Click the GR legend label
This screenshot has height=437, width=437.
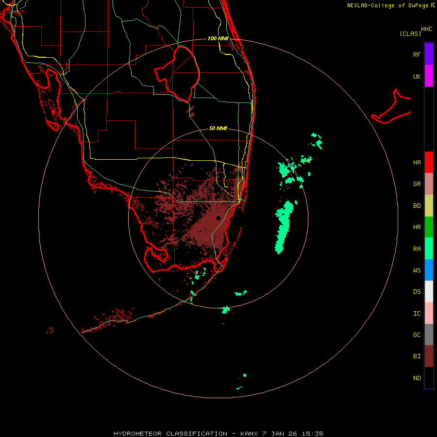pos(417,184)
